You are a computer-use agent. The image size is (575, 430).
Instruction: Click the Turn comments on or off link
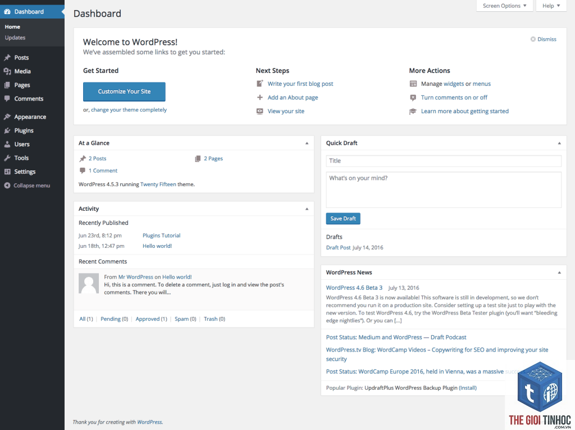coord(454,98)
